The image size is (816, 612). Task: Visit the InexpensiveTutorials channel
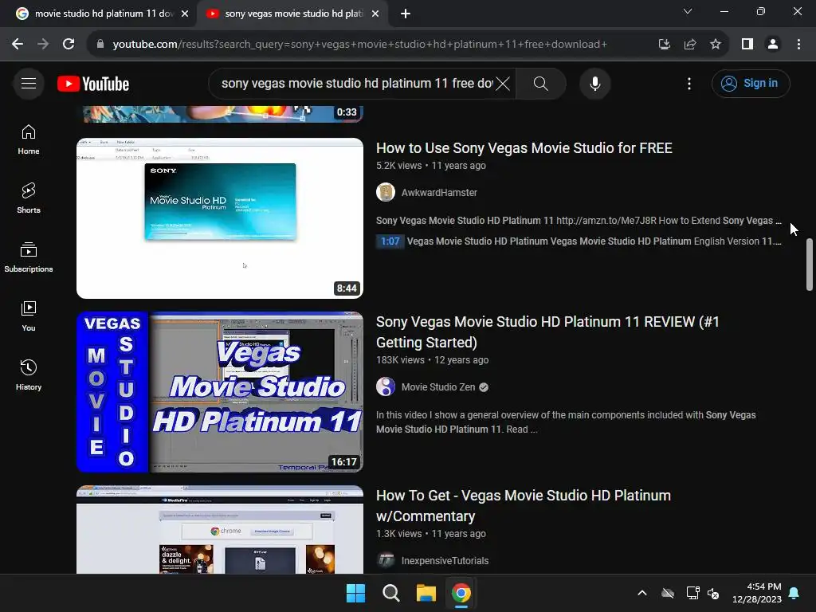point(445,561)
